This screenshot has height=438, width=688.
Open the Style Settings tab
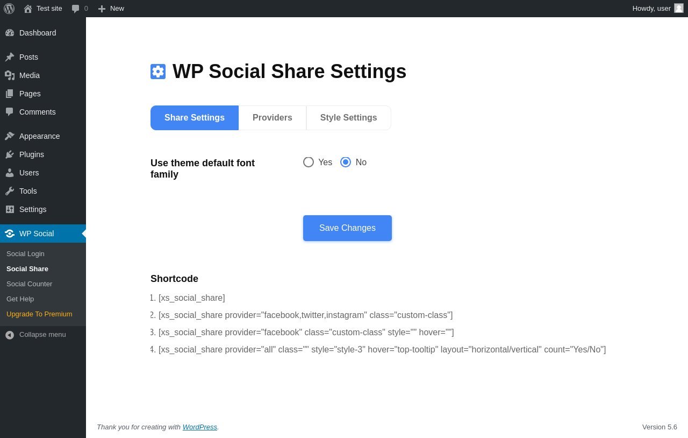pyautogui.click(x=348, y=118)
